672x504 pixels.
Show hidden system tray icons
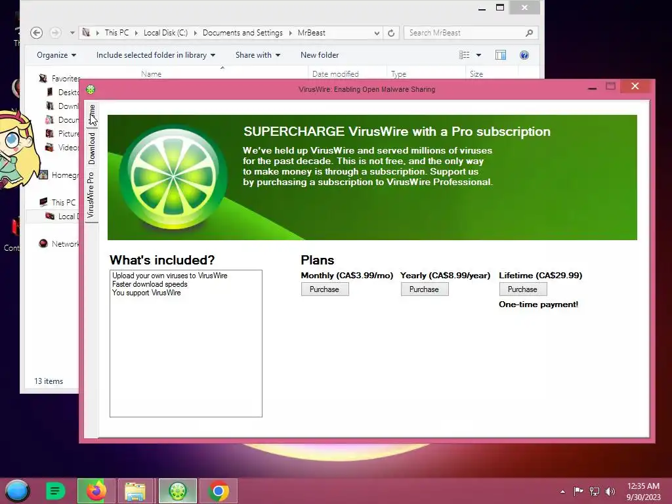562,492
